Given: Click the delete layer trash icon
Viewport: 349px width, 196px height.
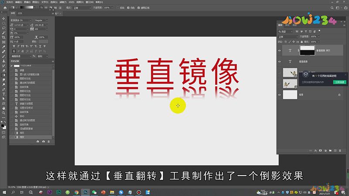Looking at the screenshot, I should (340, 151).
